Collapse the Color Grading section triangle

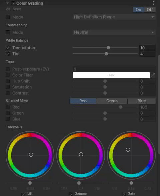(x=7, y=3)
